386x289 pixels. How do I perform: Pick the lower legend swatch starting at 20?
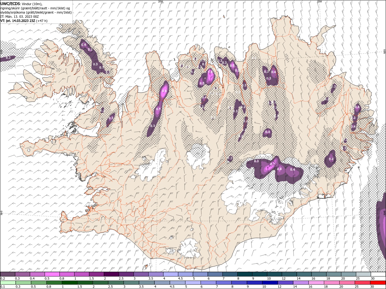(347, 283)
